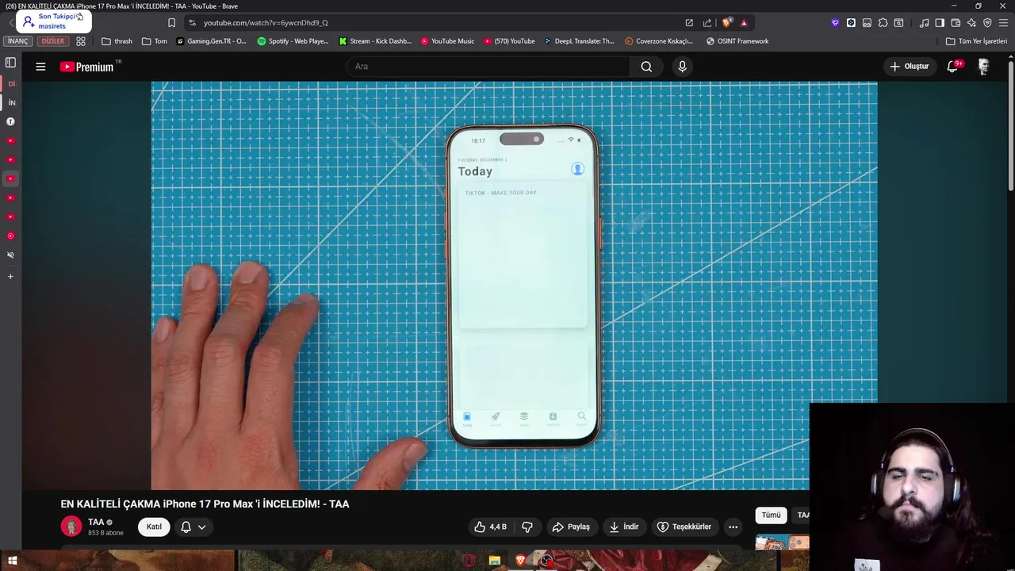Open the purple Proton extension icon
The width and height of the screenshot is (1015, 571).
point(835,23)
